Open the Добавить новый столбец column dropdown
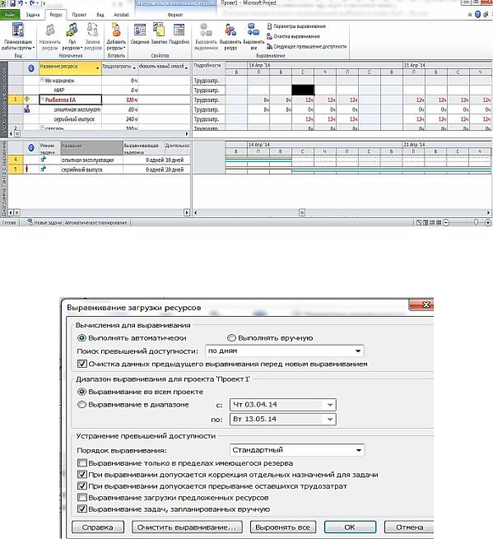 coord(186,68)
